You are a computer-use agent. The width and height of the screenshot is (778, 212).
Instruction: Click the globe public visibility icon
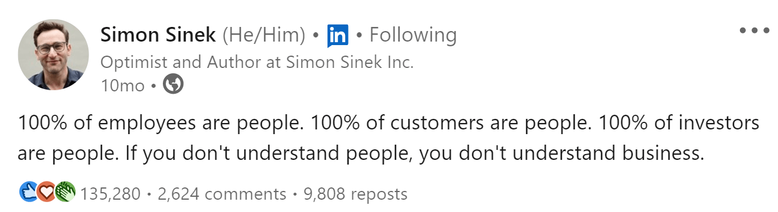point(173,85)
